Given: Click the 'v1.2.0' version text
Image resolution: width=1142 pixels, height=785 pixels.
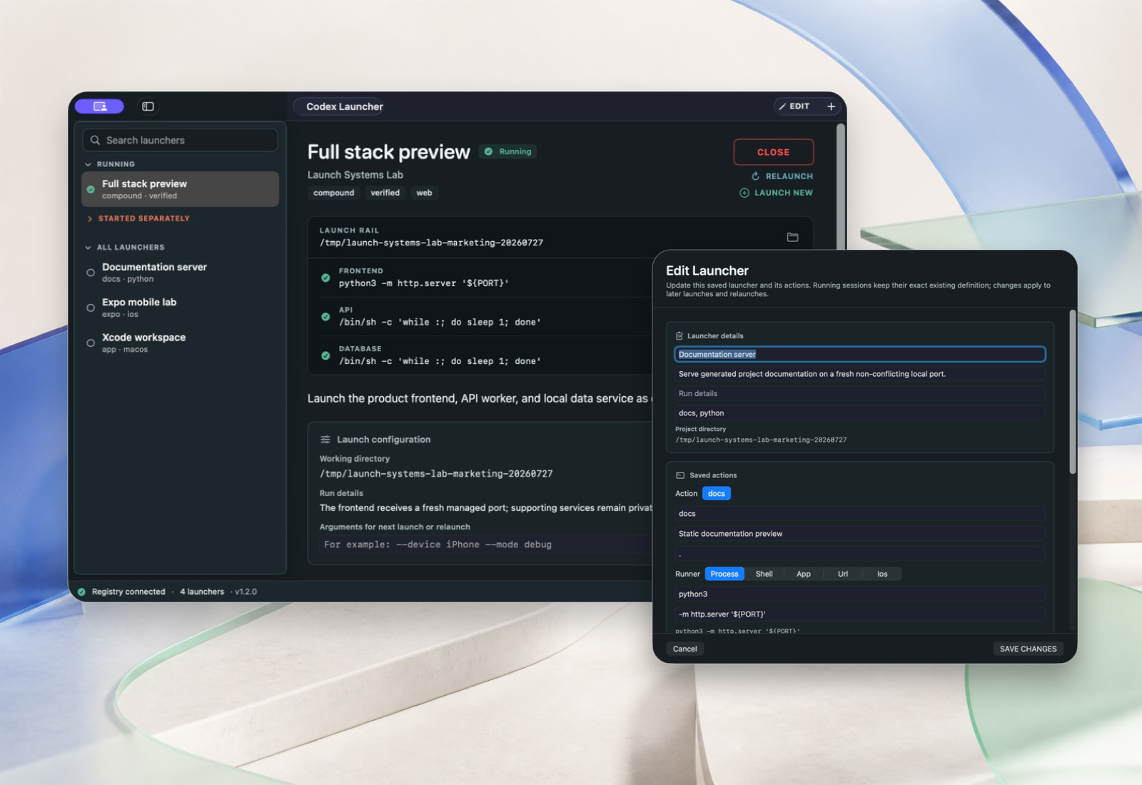Looking at the screenshot, I should tap(246, 592).
